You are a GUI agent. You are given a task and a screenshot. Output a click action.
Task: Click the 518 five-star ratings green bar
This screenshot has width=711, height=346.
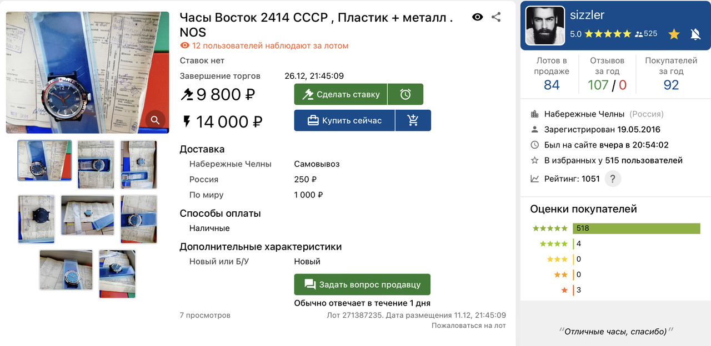click(x=636, y=228)
